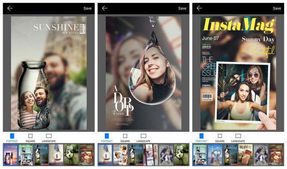Pick hourglass template thumbnail in third strip
This screenshot has height=169, width=287.
(x=215, y=155)
